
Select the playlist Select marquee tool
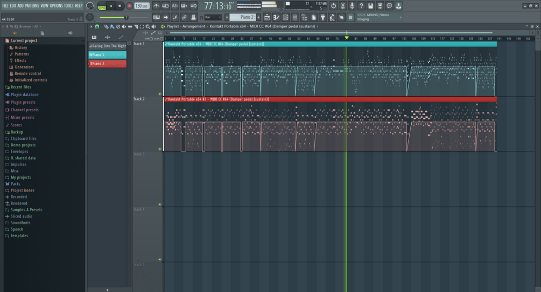(x=142, y=26)
